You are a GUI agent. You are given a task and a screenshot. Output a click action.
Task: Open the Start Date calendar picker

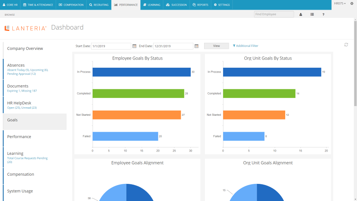[x=134, y=46]
